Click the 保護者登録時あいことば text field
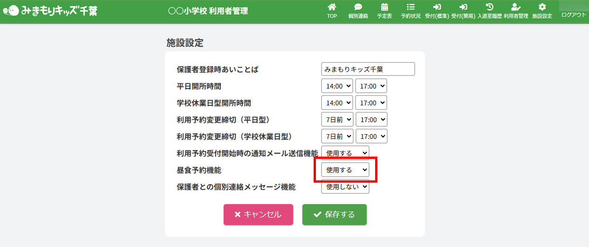The width and height of the screenshot is (589, 247). pos(368,69)
